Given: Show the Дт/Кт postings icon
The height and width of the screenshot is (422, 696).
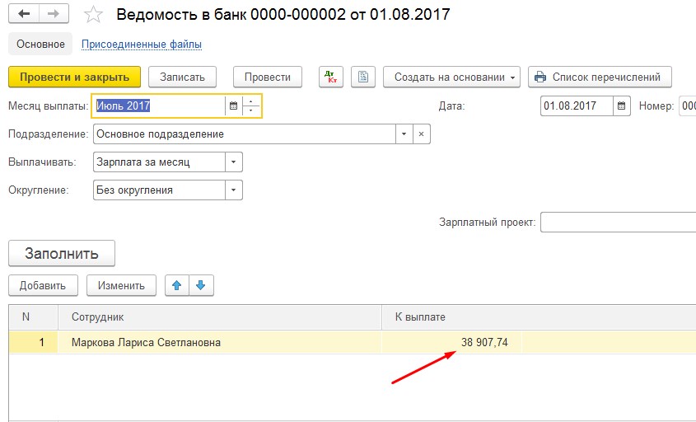Looking at the screenshot, I should [x=330, y=77].
